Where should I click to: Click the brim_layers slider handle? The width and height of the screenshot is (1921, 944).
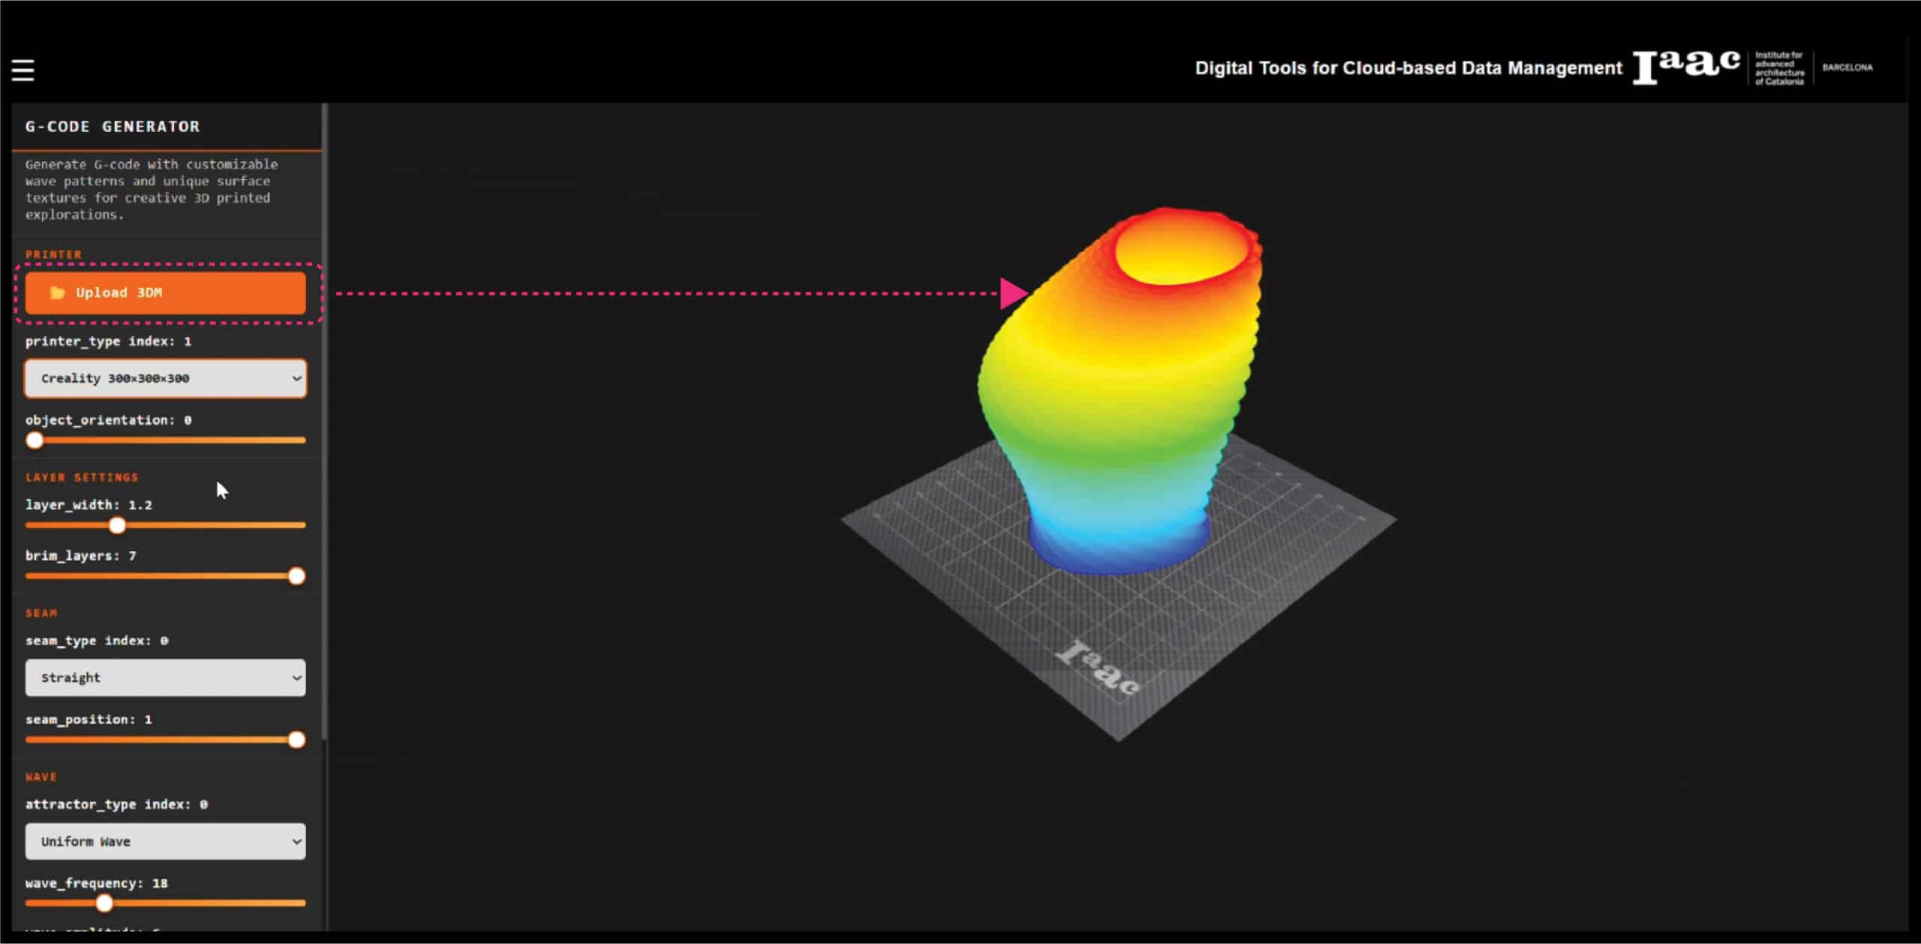pos(296,576)
